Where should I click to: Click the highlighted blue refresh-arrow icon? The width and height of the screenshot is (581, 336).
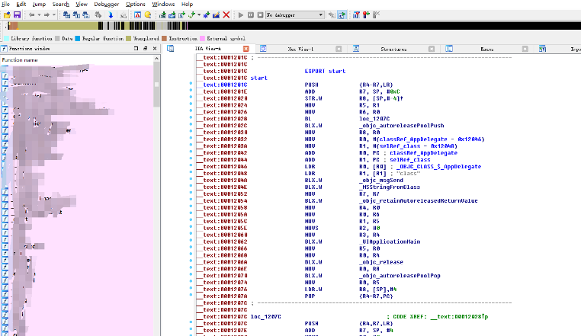click(342, 14)
